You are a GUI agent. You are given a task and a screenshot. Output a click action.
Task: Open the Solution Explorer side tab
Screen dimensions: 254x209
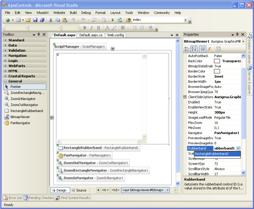click(x=250, y=49)
